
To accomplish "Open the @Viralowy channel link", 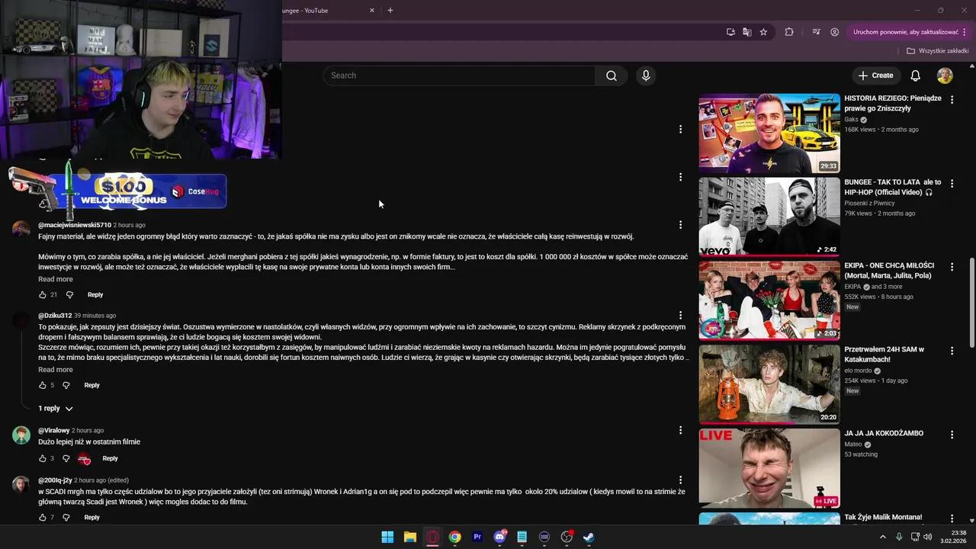I will pos(53,431).
